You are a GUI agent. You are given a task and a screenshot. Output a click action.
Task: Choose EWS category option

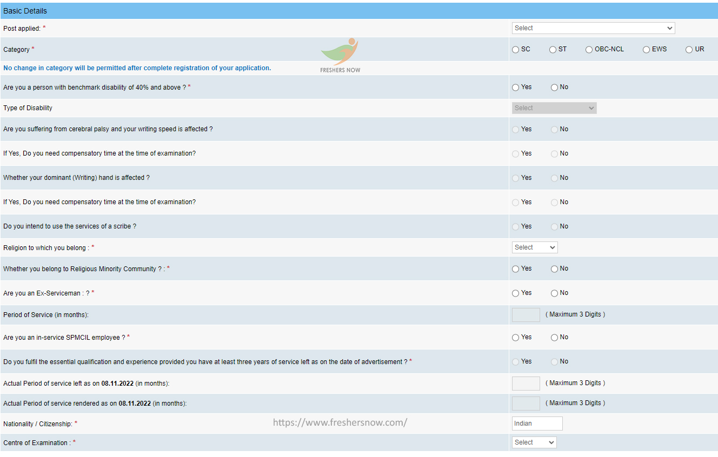pos(646,50)
